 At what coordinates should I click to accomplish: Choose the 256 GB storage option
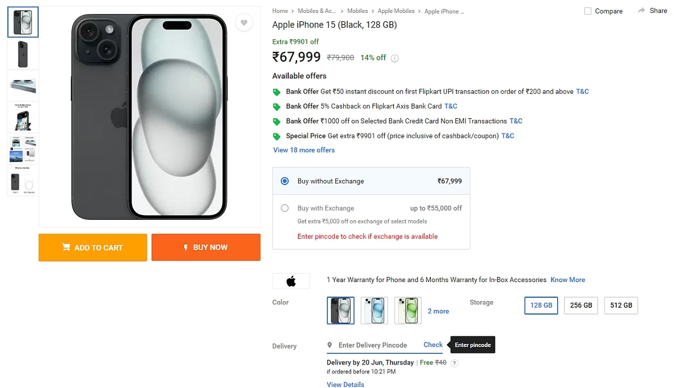[x=581, y=306]
